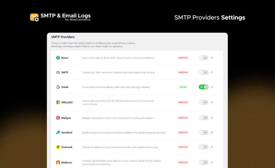
Task: Click the Brevo INACTIVE status badge
Action: tap(183, 58)
